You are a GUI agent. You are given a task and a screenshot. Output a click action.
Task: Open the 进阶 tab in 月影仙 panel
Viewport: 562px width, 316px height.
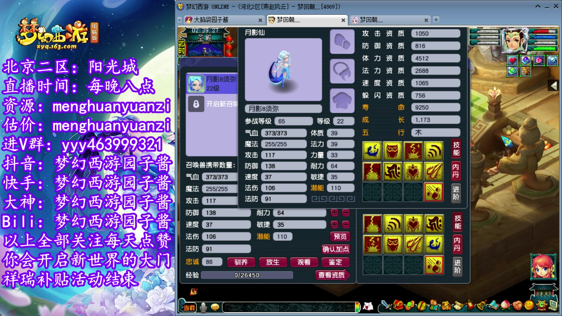coord(456,193)
